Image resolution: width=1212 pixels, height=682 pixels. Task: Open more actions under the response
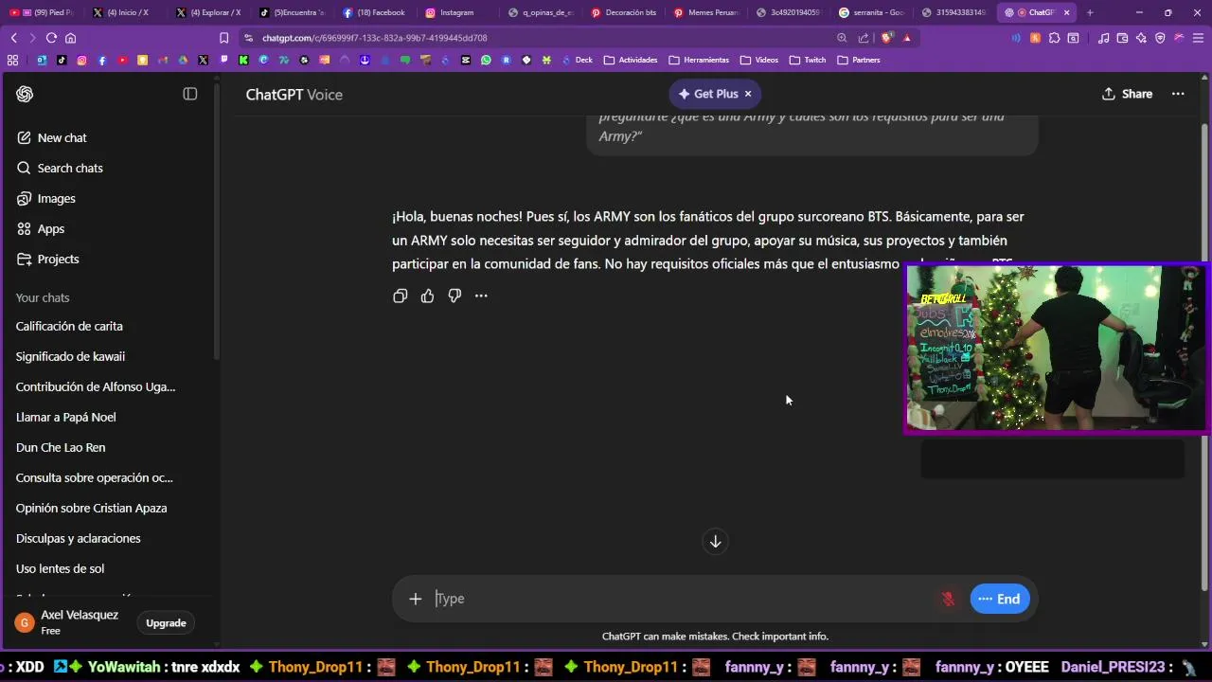pos(481,296)
